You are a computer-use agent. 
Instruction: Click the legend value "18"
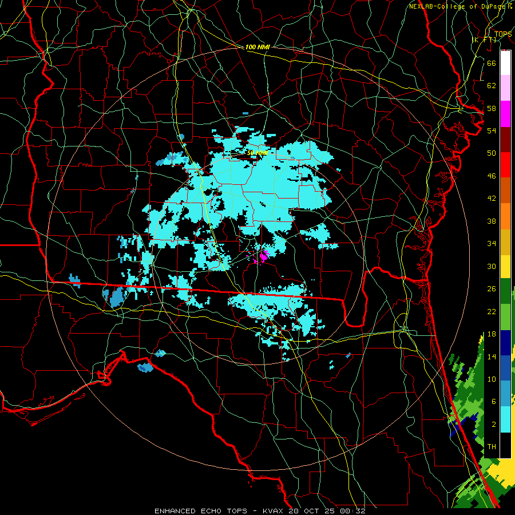(492, 334)
